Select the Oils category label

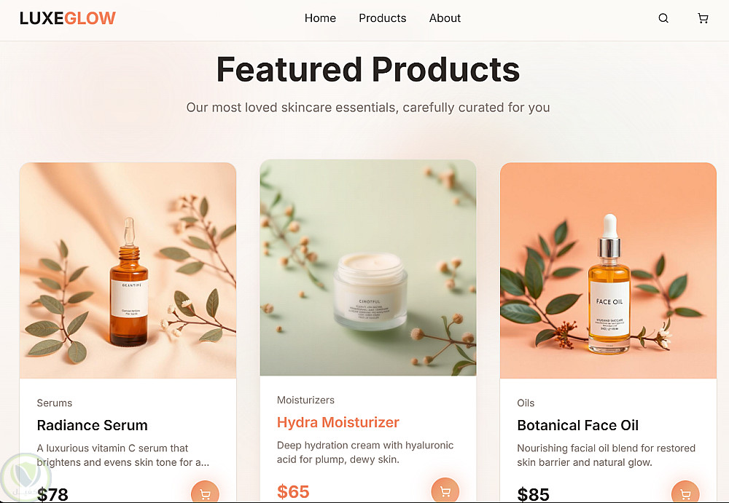(x=526, y=403)
